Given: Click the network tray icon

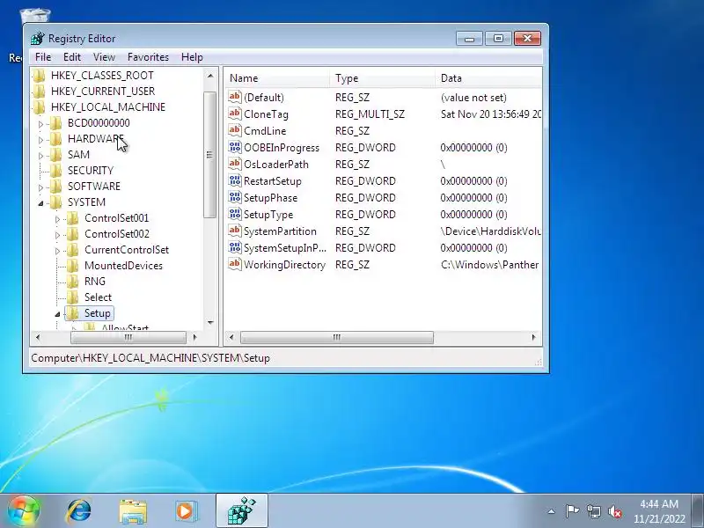Looking at the screenshot, I should pyautogui.click(x=593, y=511).
